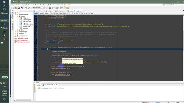Click the Profile Project toolbar icon
Screen dimensions: 184x103
[x=61, y=8]
